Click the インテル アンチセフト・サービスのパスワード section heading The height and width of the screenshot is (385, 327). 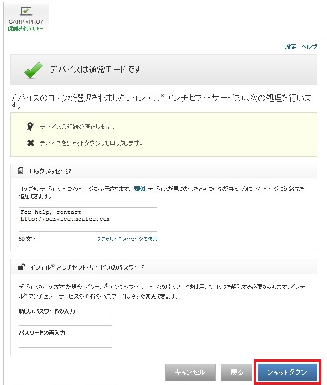tap(87, 267)
